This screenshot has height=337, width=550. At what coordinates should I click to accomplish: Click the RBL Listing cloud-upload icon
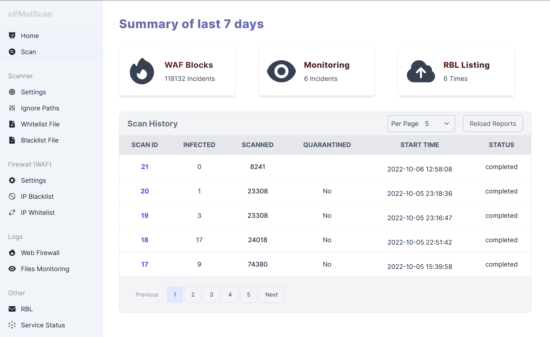click(421, 71)
